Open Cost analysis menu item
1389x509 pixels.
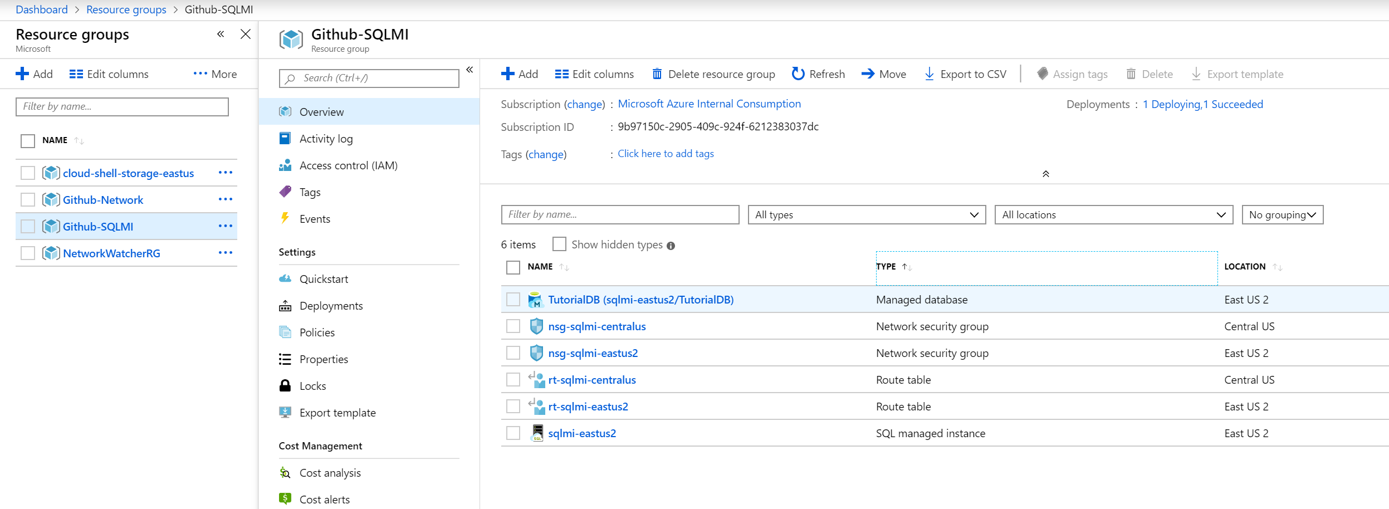tap(369, 473)
